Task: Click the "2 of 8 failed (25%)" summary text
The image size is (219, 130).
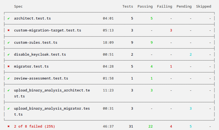Action: click(x=34, y=126)
